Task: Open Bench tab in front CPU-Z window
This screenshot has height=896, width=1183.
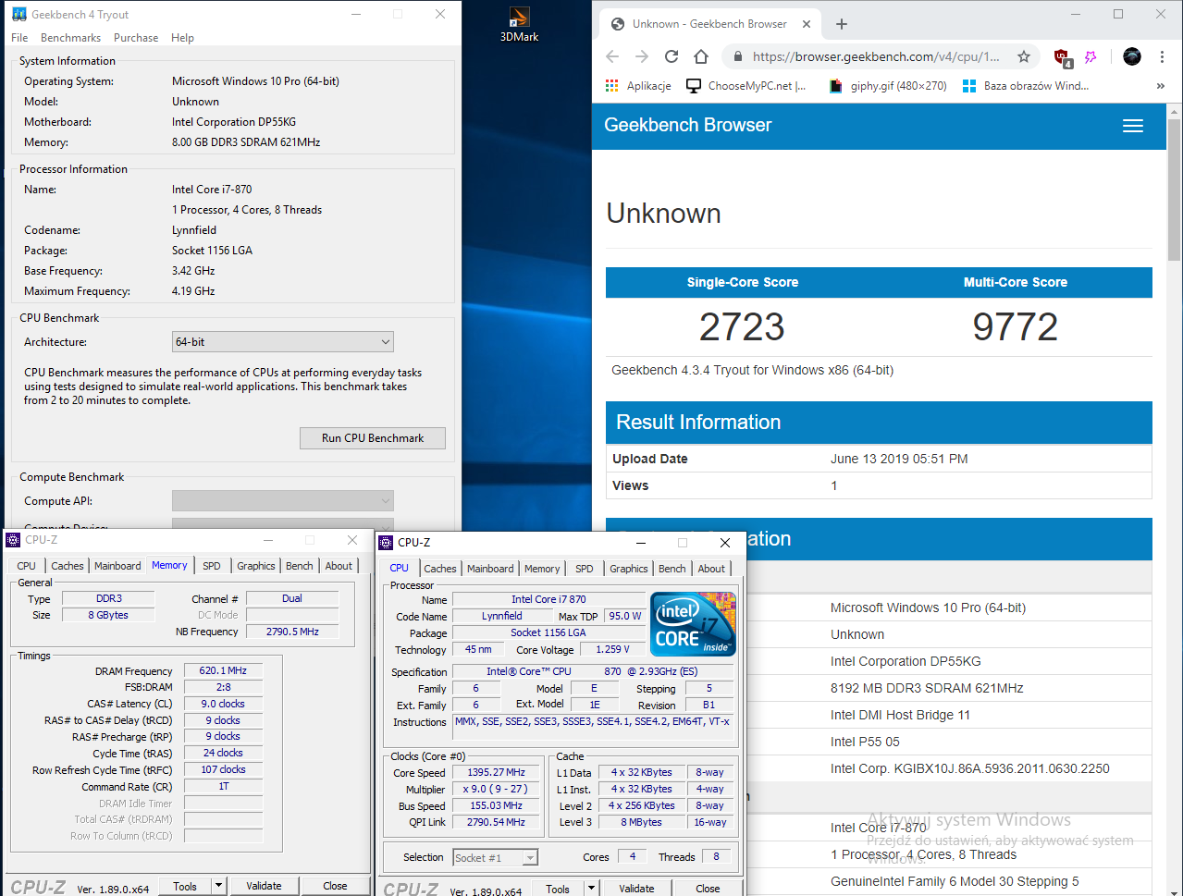Action: 672,569
